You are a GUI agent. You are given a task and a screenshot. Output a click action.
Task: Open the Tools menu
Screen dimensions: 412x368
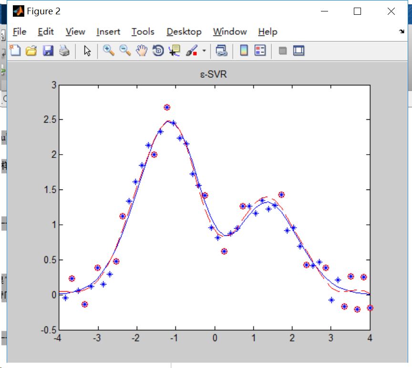tap(143, 32)
